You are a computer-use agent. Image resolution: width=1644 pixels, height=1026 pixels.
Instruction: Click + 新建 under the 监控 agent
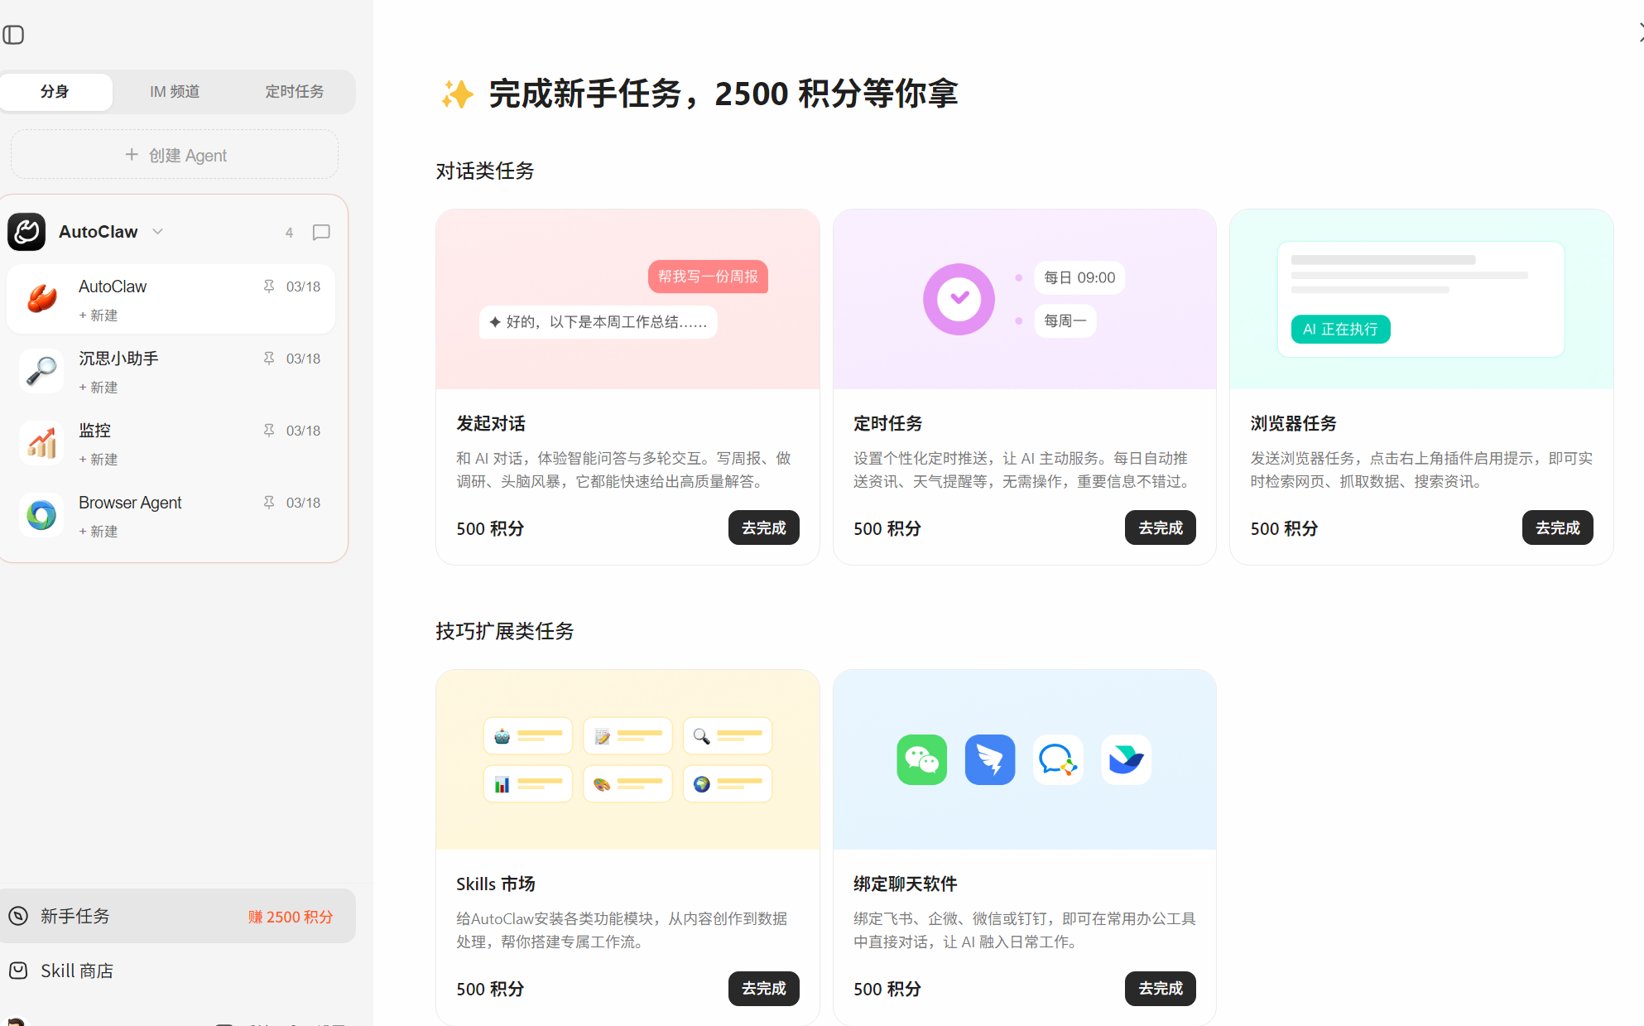(x=99, y=460)
